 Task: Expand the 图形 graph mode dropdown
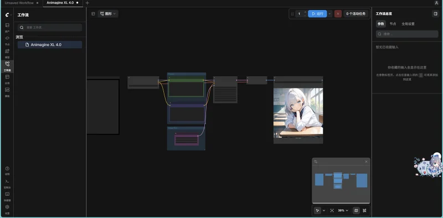108,13
